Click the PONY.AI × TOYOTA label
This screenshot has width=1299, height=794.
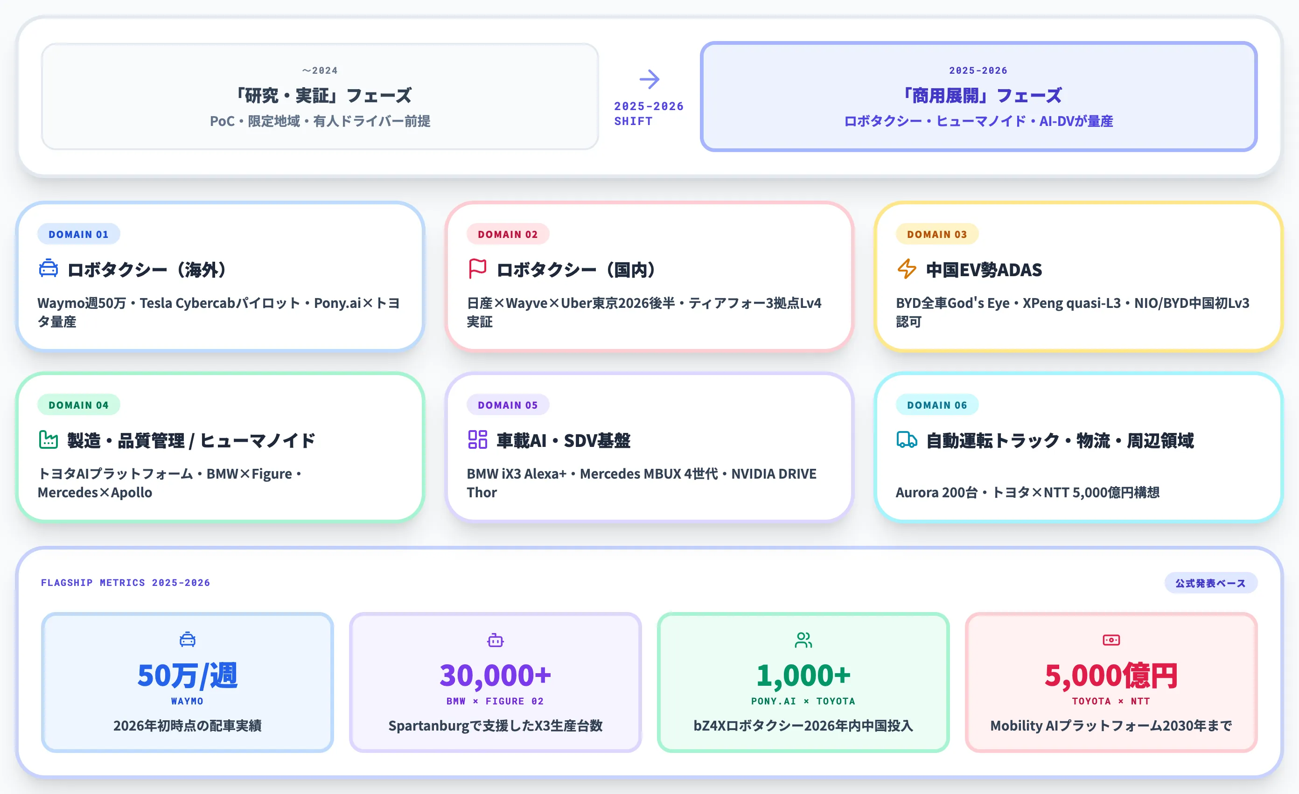[803, 701]
